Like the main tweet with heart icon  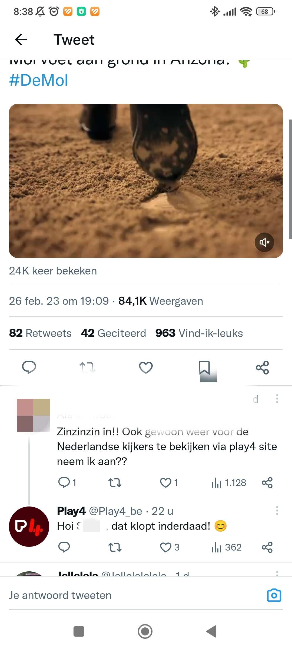click(x=146, y=367)
